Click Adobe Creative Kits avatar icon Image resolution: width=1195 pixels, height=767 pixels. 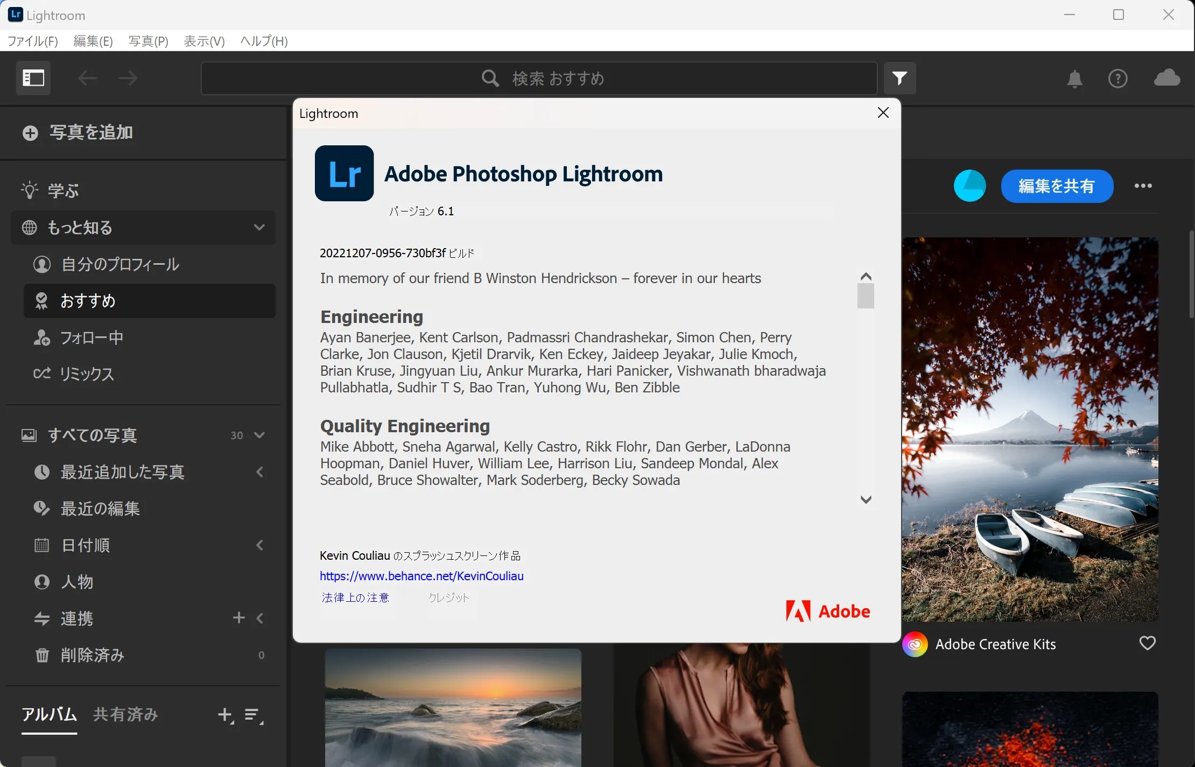(915, 644)
